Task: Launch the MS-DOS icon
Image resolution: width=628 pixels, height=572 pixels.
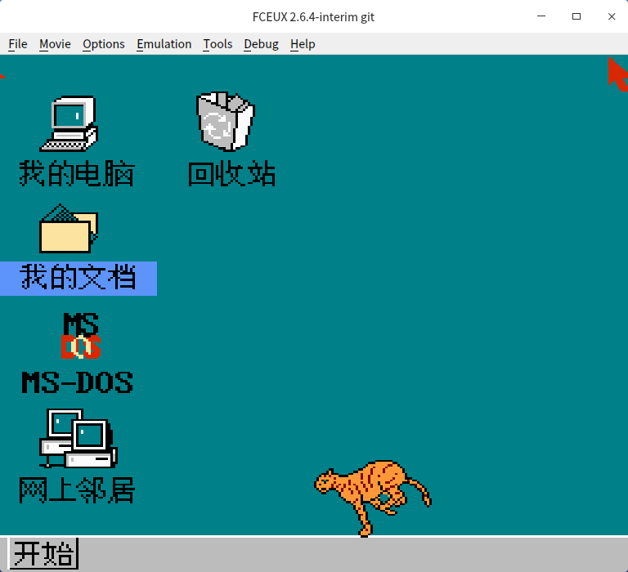Action: [x=81, y=336]
